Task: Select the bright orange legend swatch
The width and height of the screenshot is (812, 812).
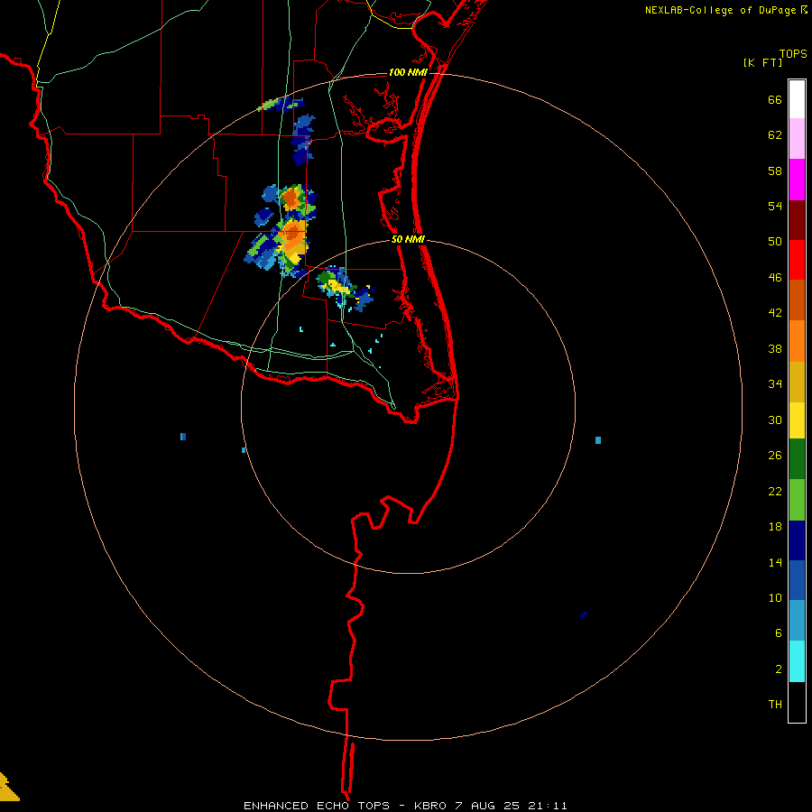Action: coord(797,341)
